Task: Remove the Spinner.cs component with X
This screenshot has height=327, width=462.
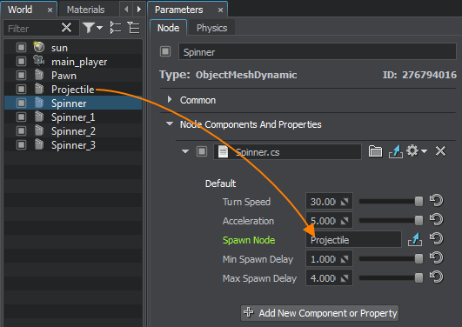Action: [440, 151]
